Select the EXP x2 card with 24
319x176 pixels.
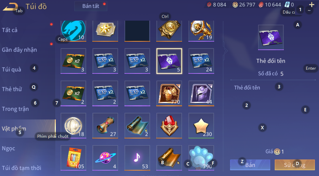click(201, 61)
